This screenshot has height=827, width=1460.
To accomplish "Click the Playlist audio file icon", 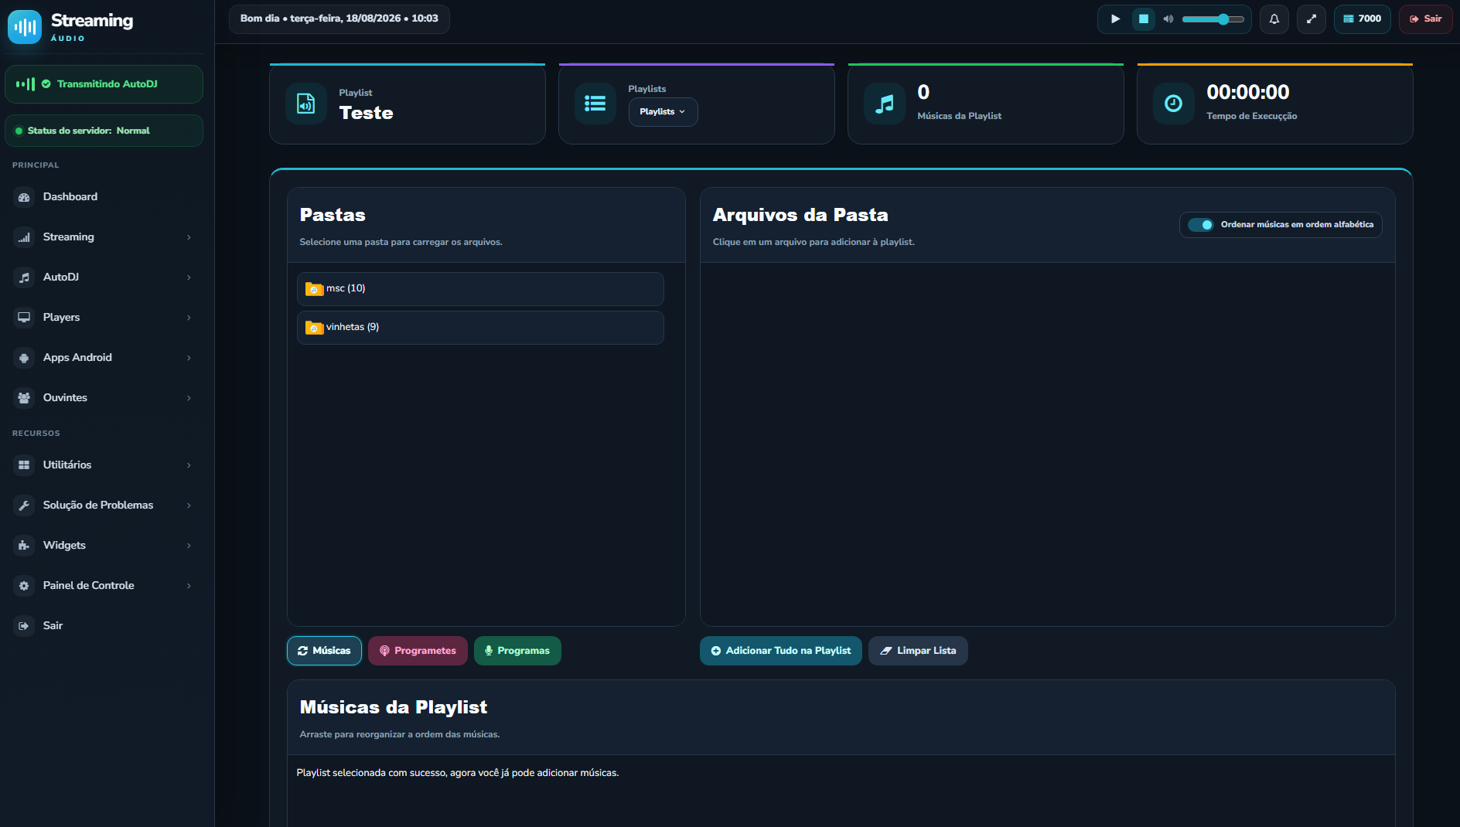I will pos(306,104).
